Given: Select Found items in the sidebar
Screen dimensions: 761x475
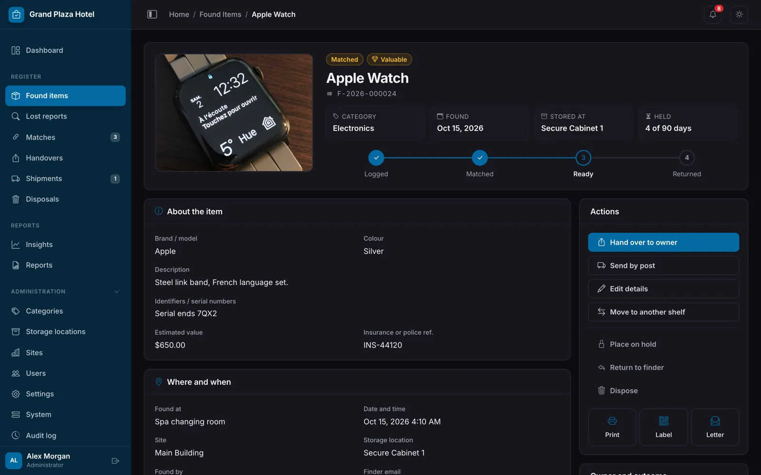Looking at the screenshot, I should tap(66, 95).
